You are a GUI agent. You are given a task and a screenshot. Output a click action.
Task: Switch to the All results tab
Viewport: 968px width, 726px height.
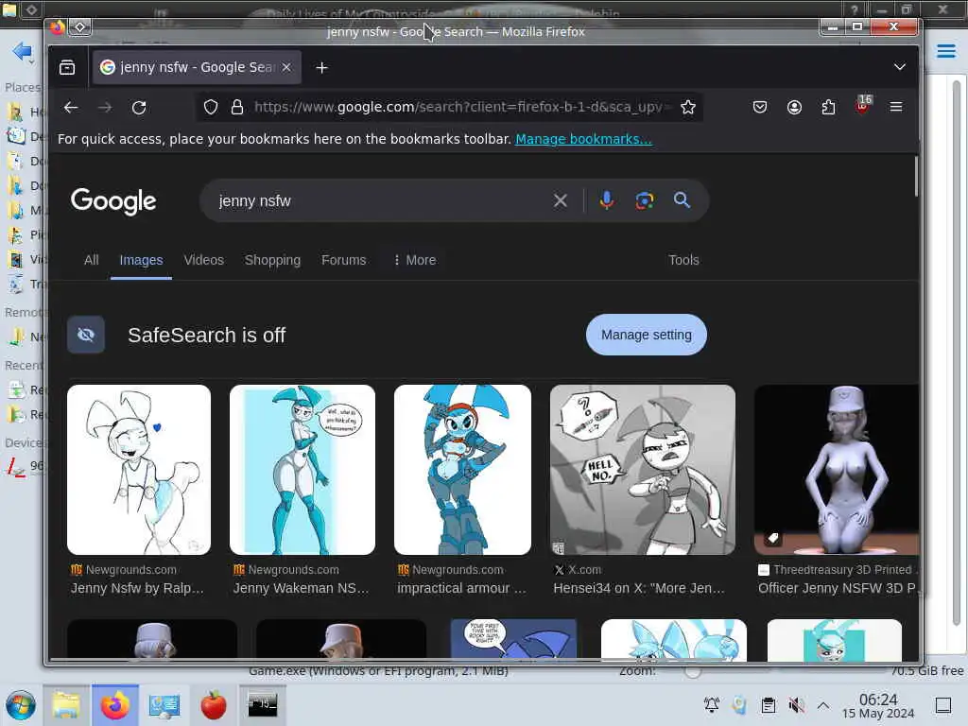click(x=92, y=260)
